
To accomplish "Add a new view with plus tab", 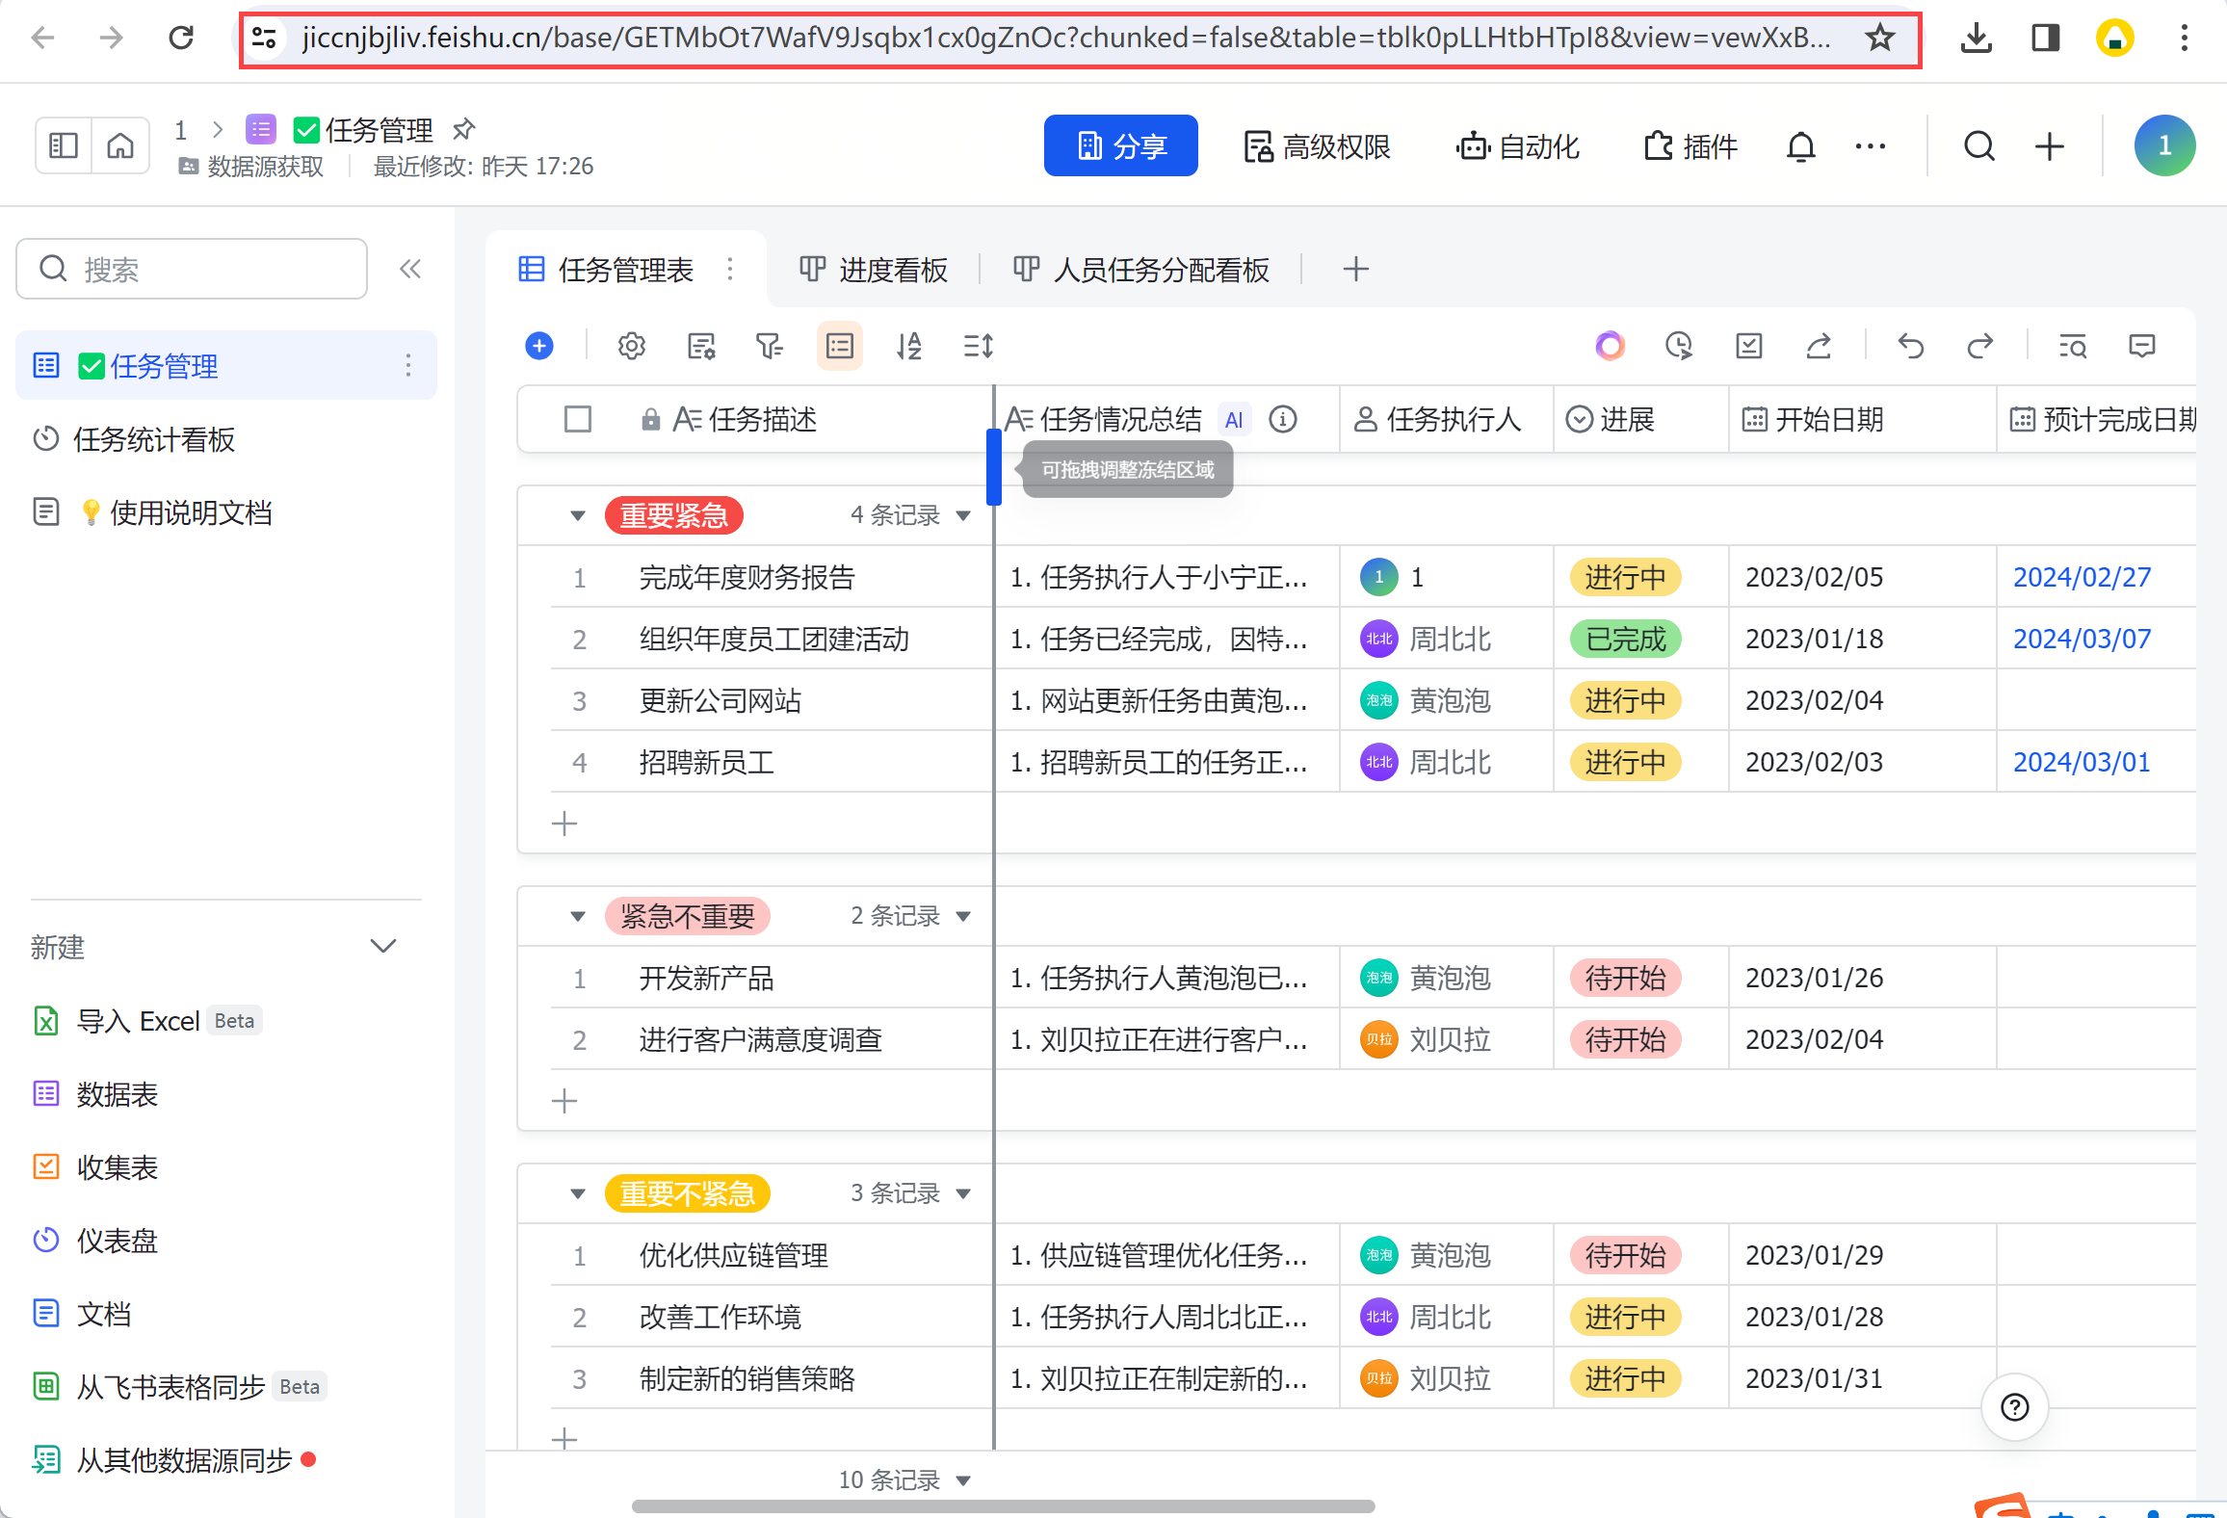I will tap(1356, 270).
